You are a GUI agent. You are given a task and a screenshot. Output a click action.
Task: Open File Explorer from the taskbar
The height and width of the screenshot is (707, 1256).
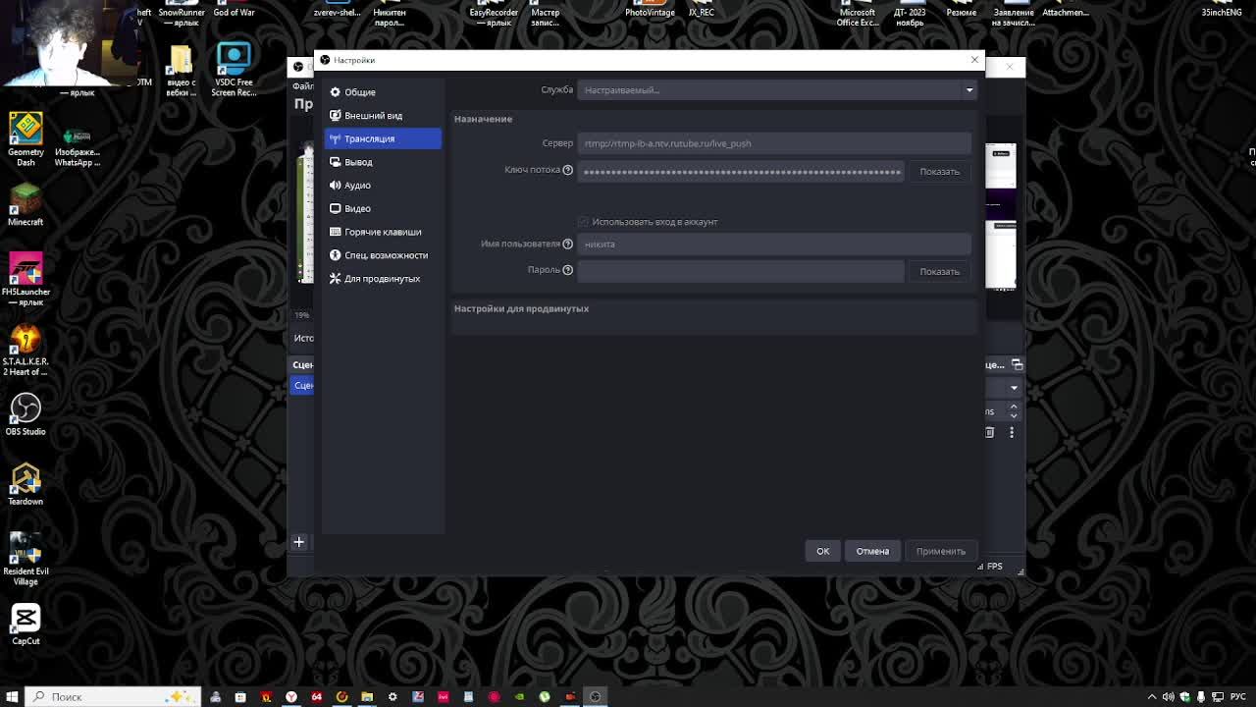coord(367,697)
